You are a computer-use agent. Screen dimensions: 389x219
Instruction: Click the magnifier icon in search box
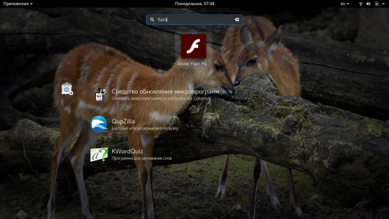[x=152, y=20]
